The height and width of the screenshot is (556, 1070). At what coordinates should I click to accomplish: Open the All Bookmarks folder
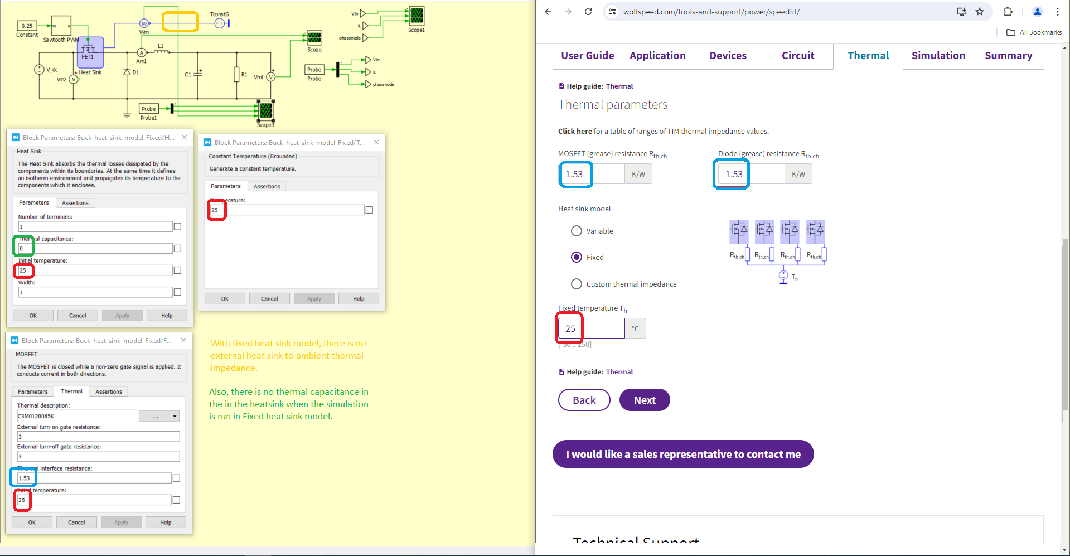(1034, 32)
